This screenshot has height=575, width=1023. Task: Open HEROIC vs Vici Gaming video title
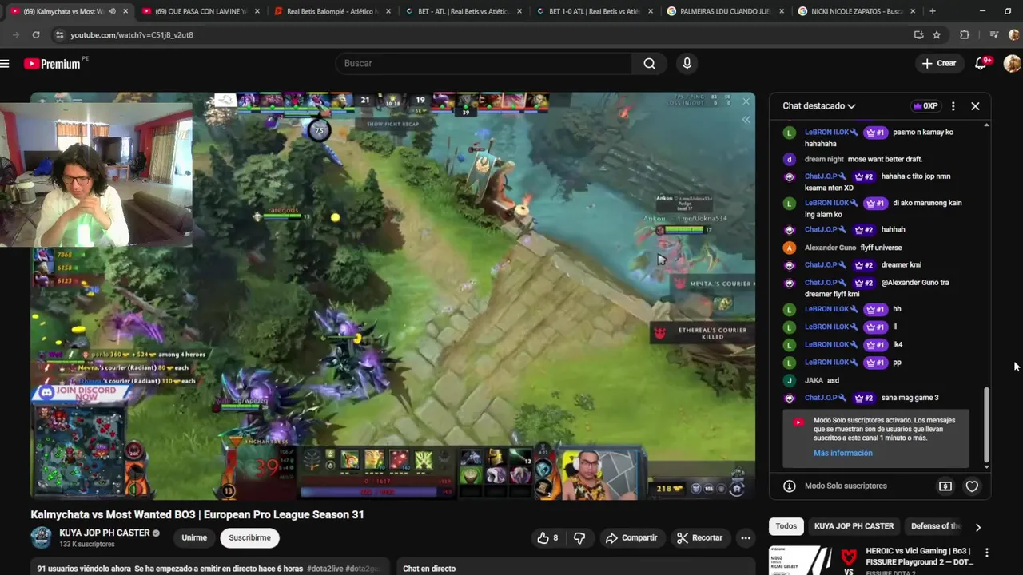918,557
